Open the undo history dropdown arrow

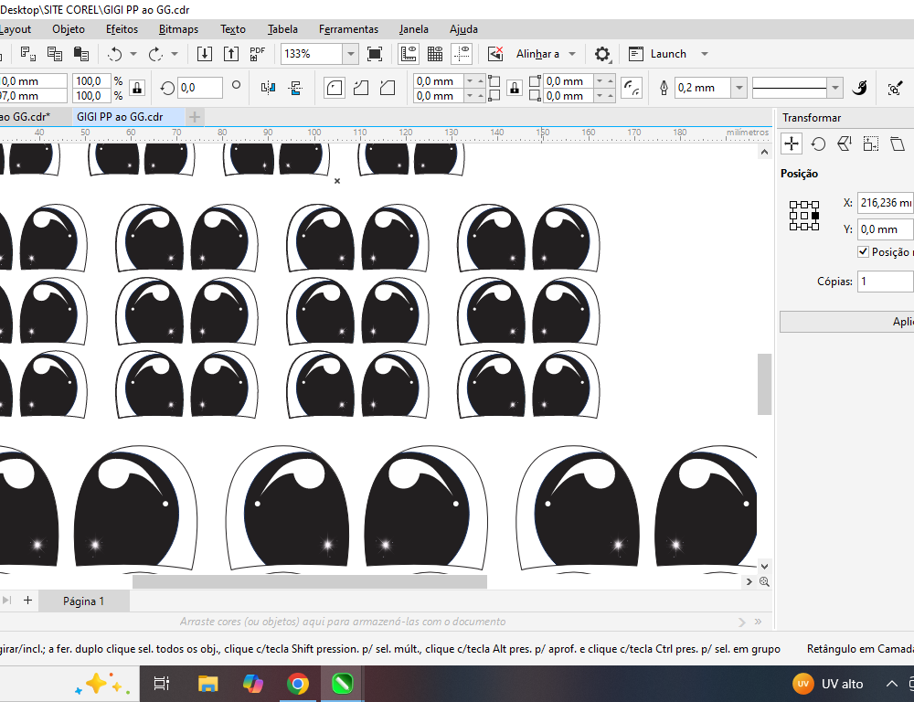click(x=133, y=54)
